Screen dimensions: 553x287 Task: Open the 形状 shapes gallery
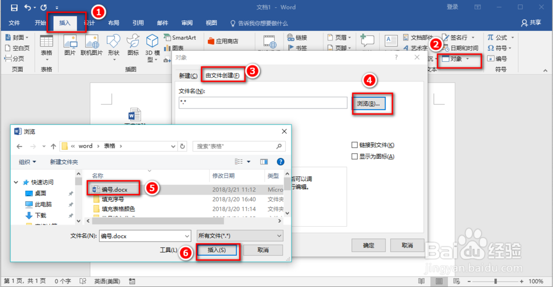[113, 46]
